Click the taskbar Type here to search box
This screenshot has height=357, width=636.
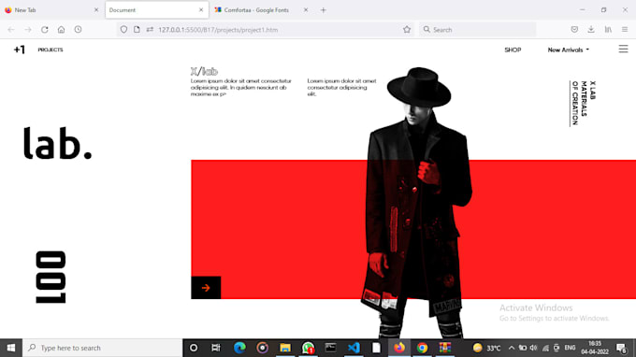coord(102,348)
